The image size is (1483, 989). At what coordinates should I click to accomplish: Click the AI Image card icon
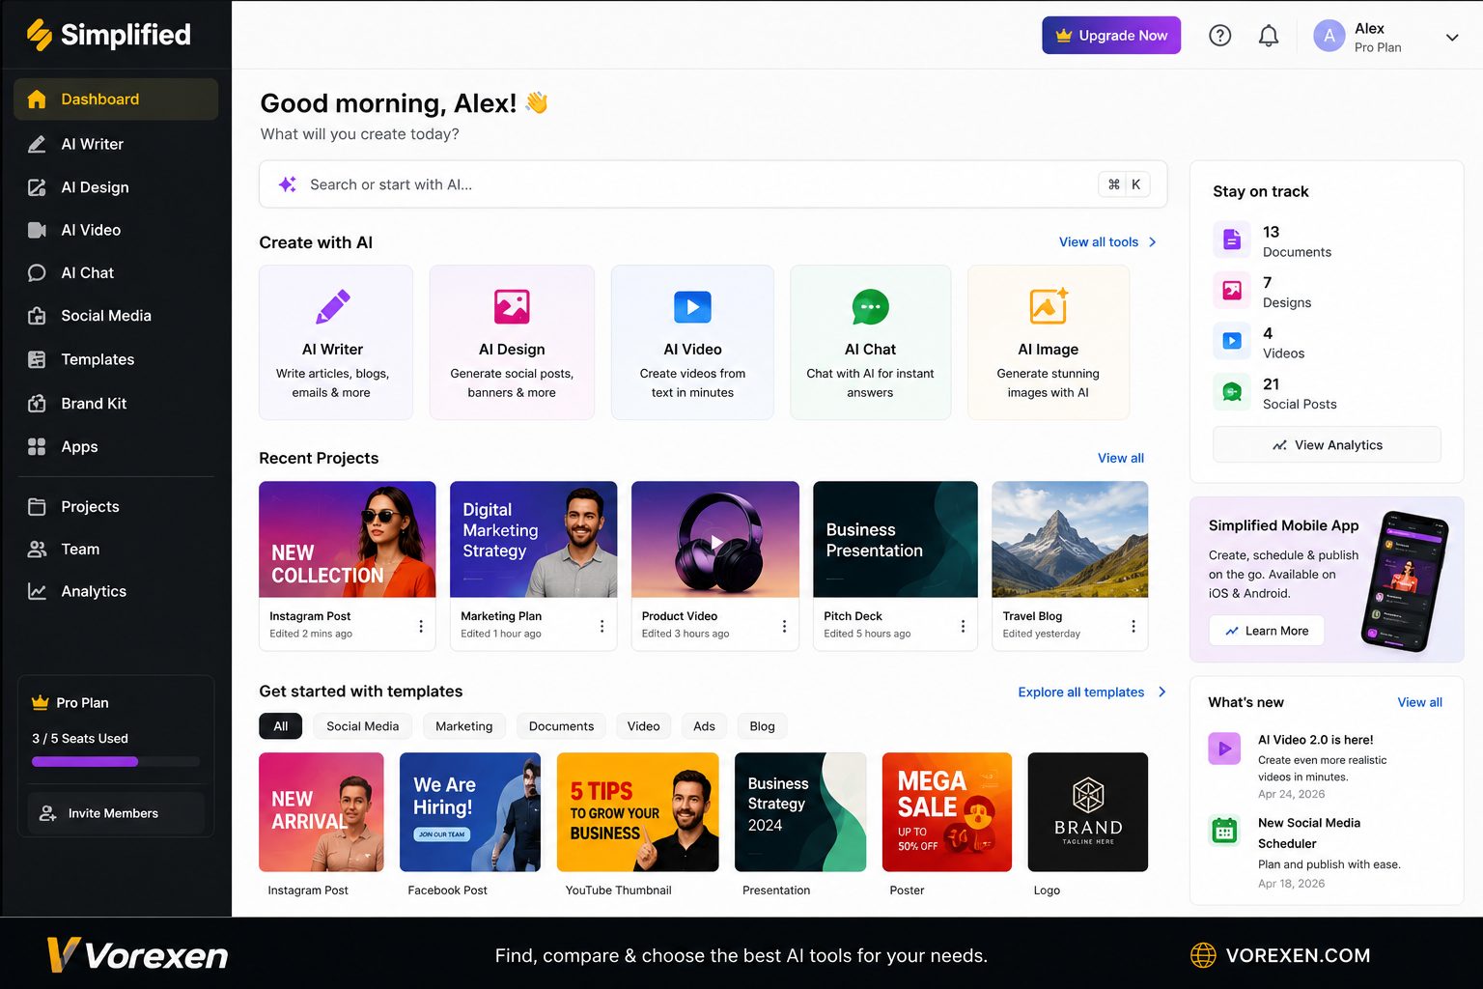click(1049, 306)
